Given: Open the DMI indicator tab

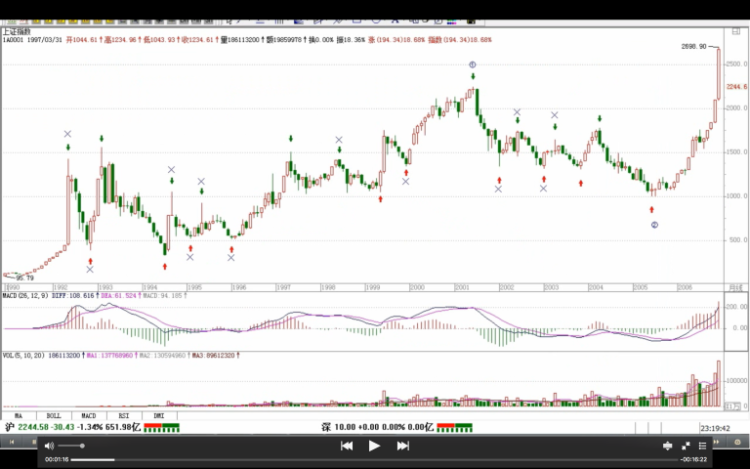Looking at the screenshot, I should coord(158,416).
